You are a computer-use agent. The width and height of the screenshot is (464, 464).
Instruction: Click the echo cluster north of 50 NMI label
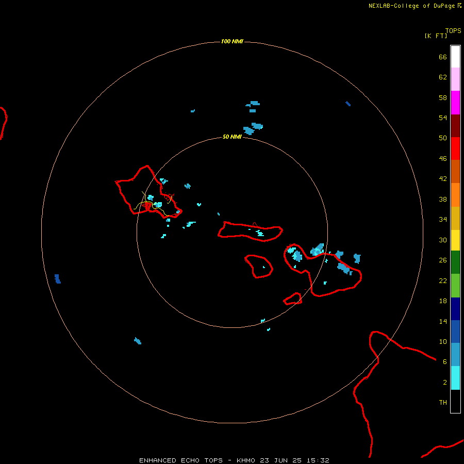(x=253, y=128)
